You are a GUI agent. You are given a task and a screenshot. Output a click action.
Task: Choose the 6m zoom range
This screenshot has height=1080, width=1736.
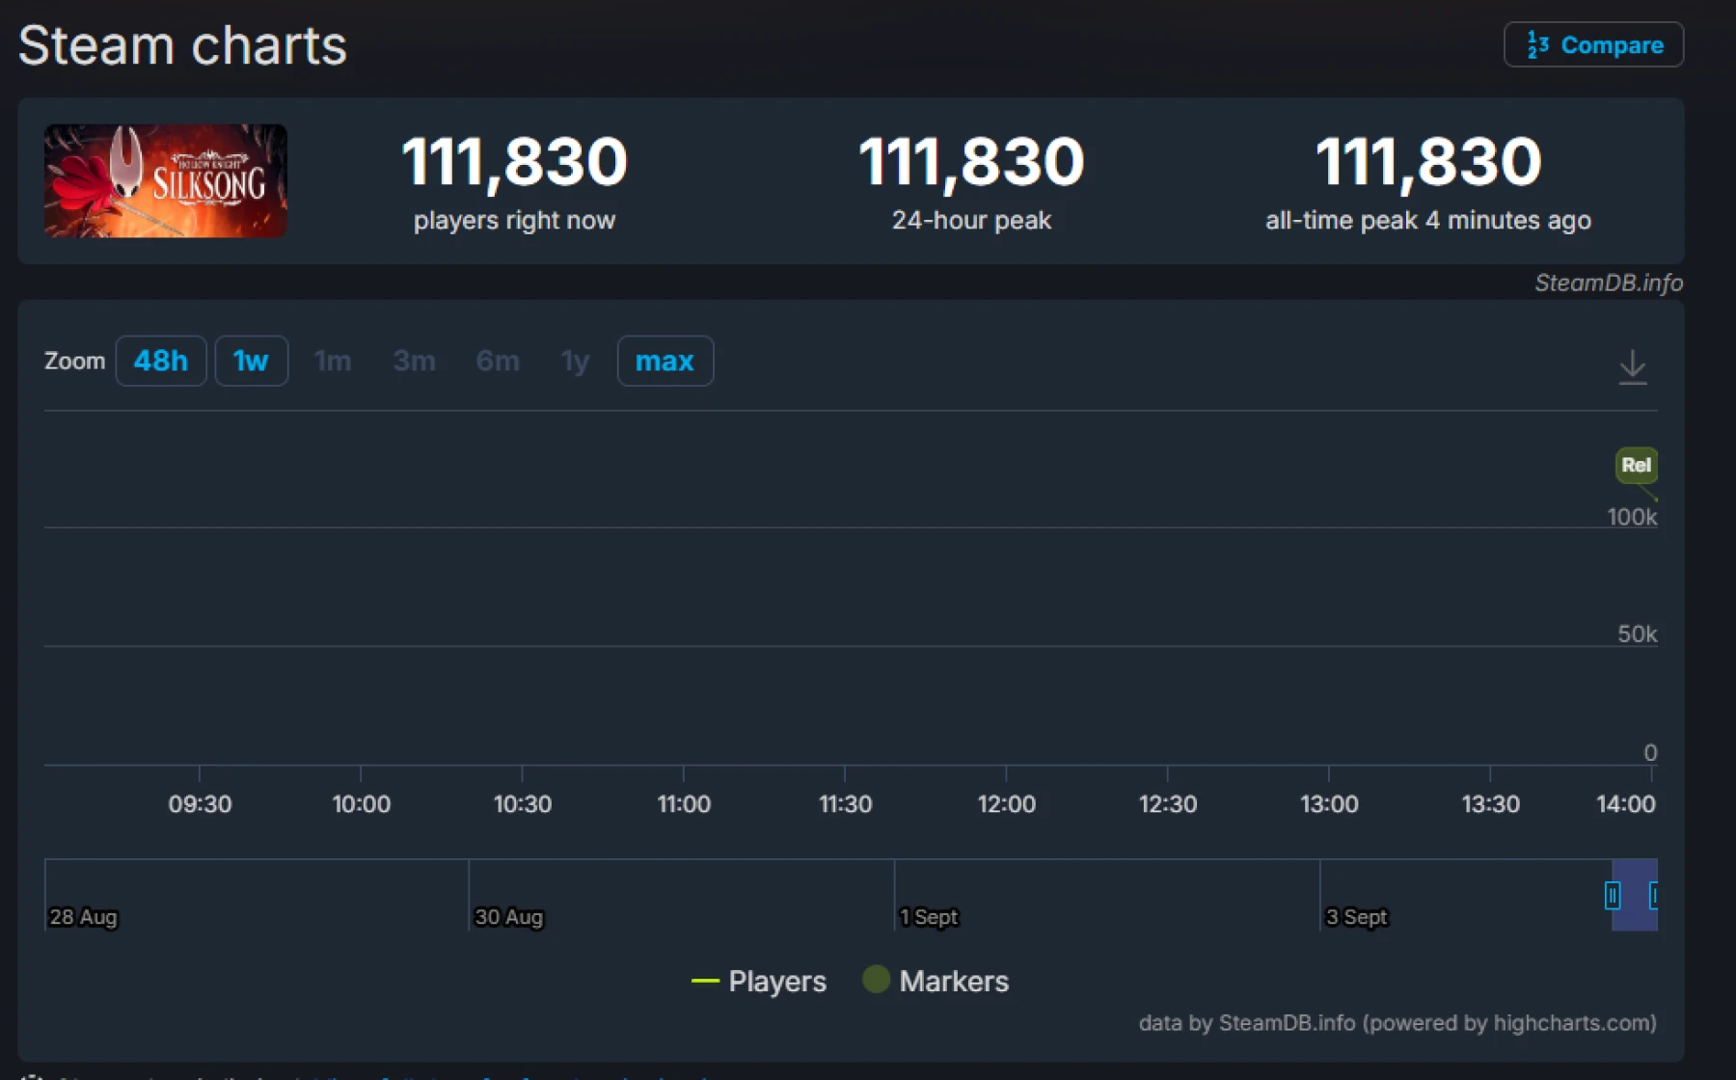pos(498,361)
